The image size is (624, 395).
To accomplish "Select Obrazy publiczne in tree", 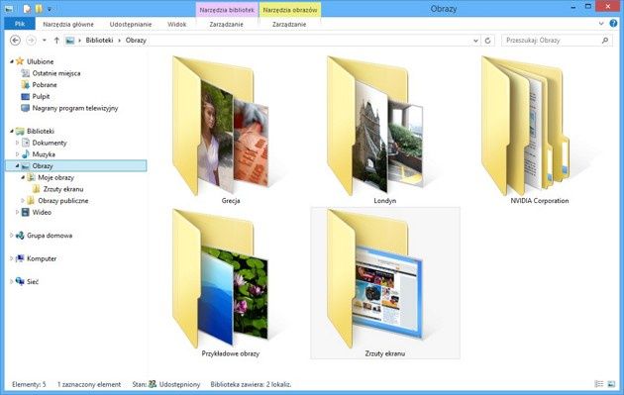I will pyautogui.click(x=62, y=201).
